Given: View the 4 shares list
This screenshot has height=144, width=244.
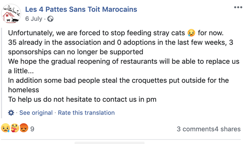Looking at the screenshot, I should point(227,129).
